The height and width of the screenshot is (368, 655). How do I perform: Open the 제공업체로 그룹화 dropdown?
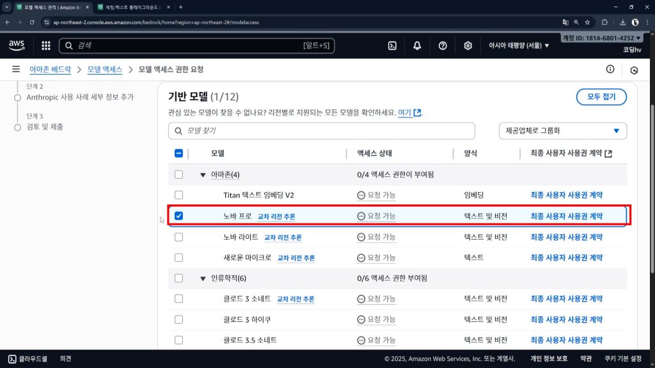tap(563, 130)
